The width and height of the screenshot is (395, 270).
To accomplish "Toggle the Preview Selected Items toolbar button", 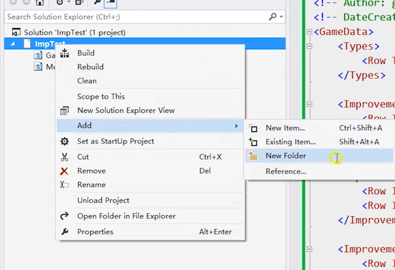I will (x=110, y=3).
